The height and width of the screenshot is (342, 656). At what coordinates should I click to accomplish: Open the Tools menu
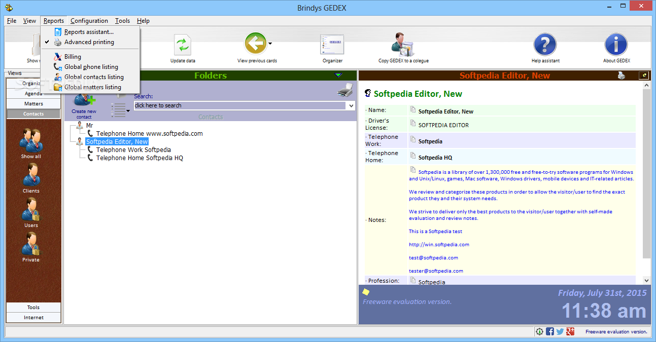click(122, 21)
